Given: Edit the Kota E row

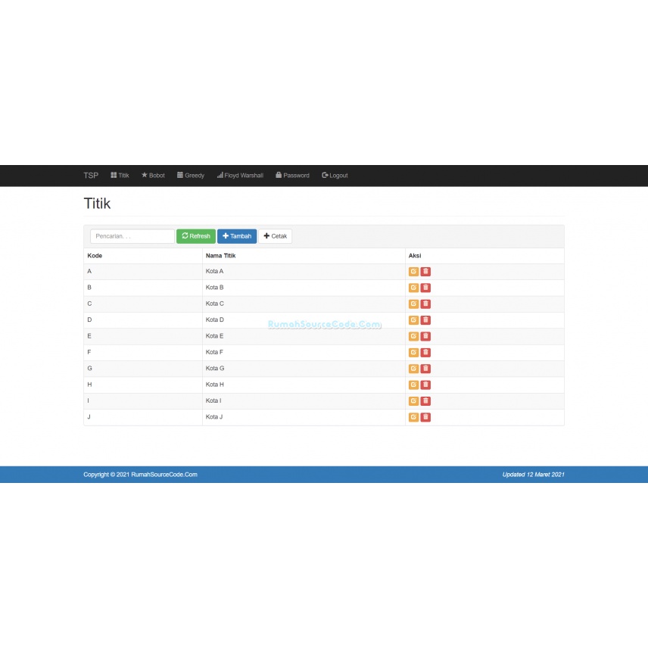Looking at the screenshot, I should click(x=413, y=336).
